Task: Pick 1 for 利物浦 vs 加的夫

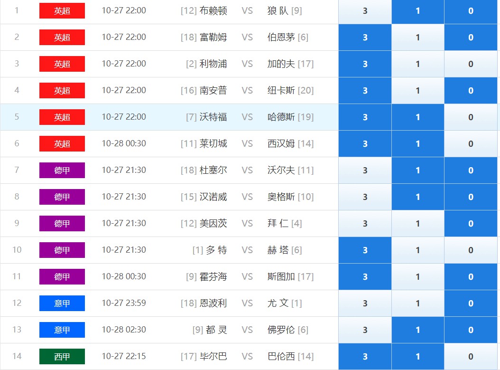Action: coord(418,64)
